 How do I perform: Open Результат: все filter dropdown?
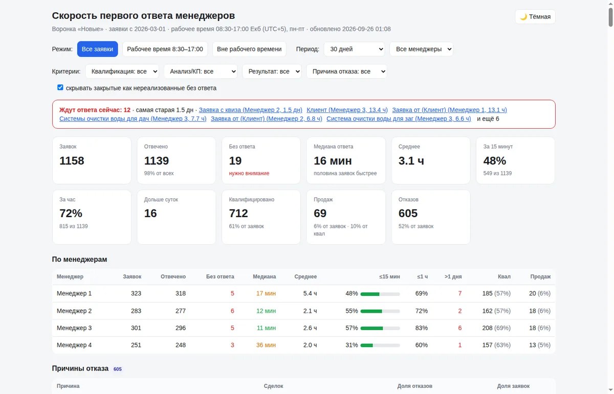click(272, 72)
